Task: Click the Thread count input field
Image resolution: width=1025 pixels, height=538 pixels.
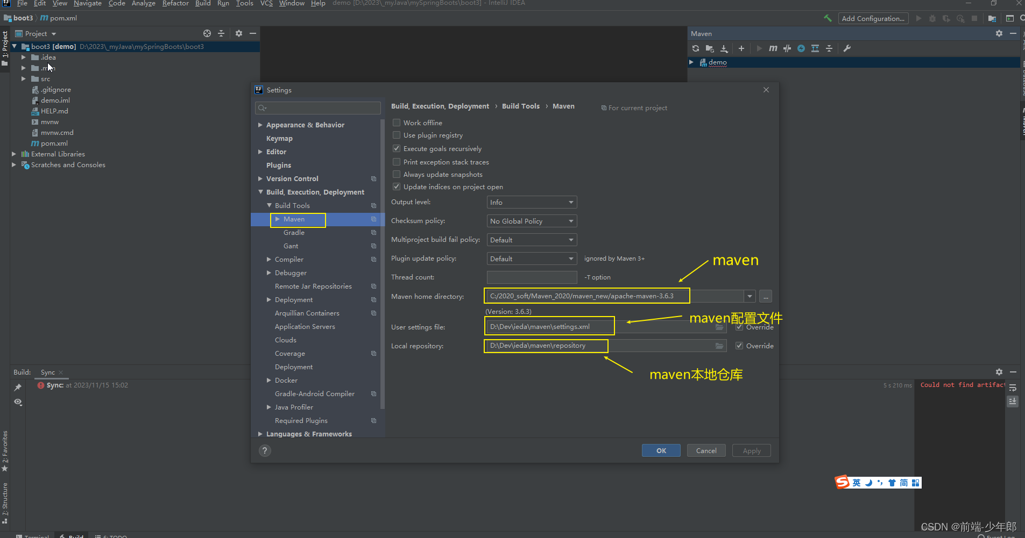Action: coord(532,277)
